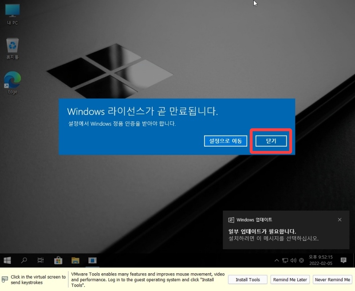The image size is (355, 291).
Task: Click the circled X tray icon
Action: pos(301,260)
